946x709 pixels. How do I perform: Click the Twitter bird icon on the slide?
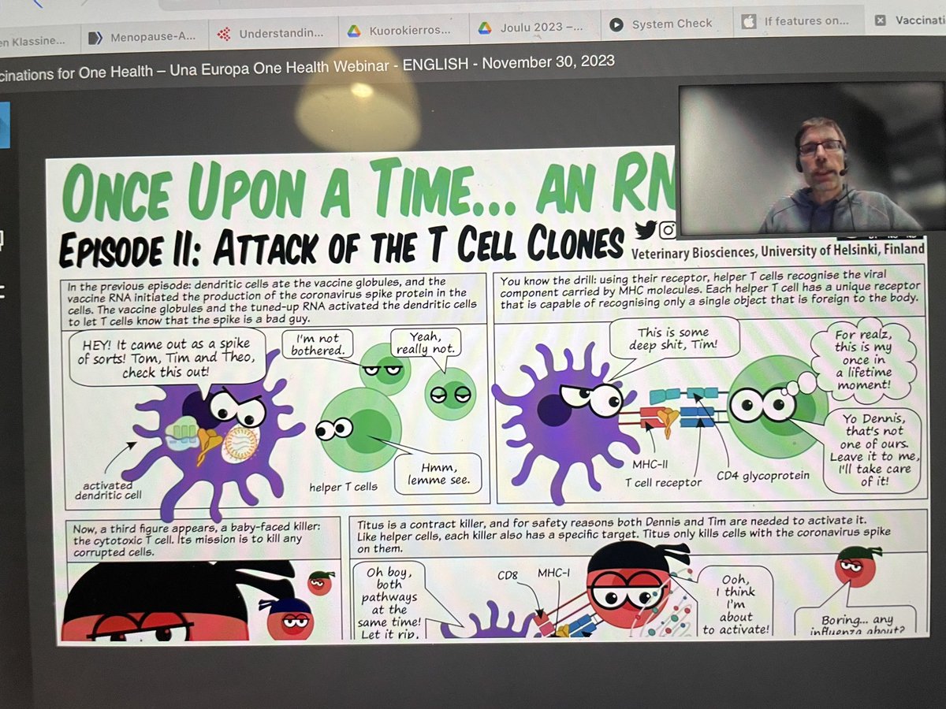(x=646, y=230)
